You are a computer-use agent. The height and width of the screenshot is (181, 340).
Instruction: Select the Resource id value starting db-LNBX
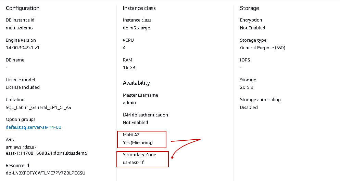click(x=45, y=173)
